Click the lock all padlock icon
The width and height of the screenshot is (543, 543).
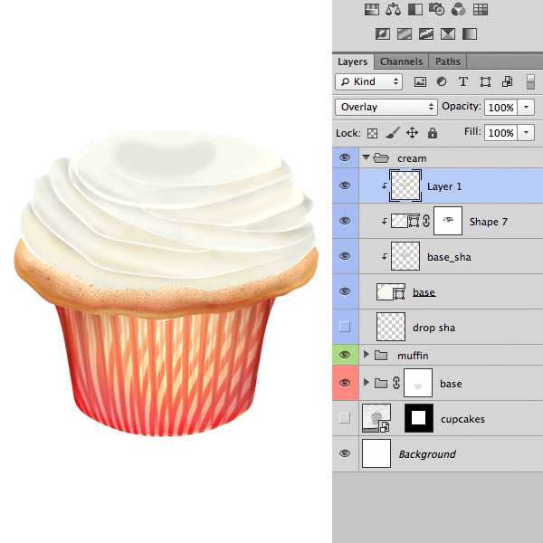click(432, 133)
